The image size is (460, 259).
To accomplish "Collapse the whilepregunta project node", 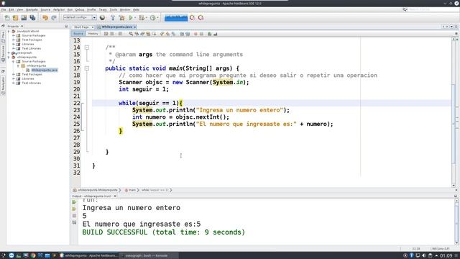I will 9,58.
